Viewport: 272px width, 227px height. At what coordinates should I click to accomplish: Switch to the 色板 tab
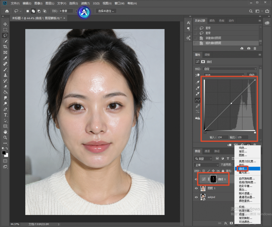tap(222, 21)
